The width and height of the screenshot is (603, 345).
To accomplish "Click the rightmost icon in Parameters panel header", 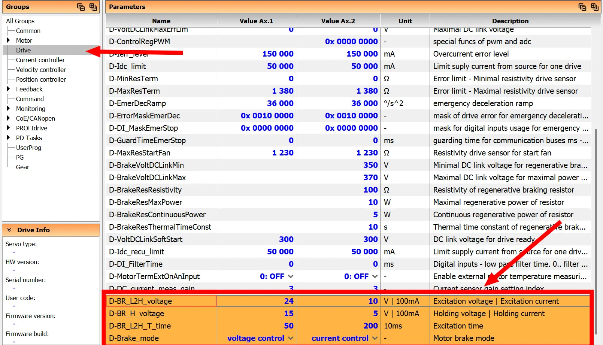I will coord(594,7).
